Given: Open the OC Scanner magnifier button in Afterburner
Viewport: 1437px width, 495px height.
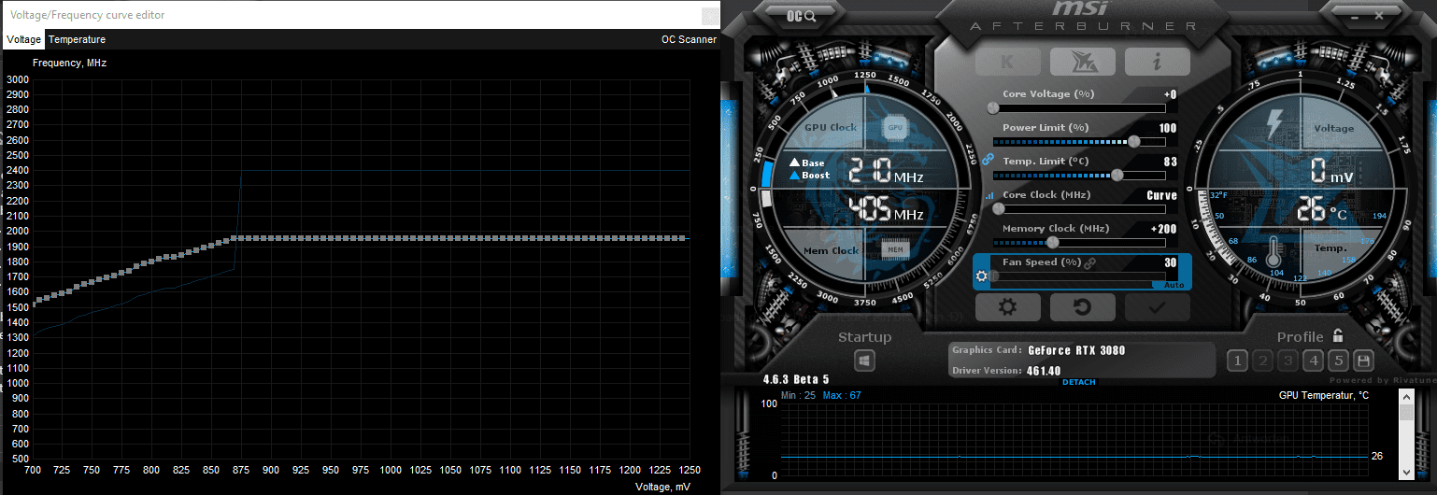Looking at the screenshot, I should (802, 15).
